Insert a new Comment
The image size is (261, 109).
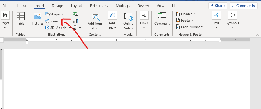click(x=162, y=19)
